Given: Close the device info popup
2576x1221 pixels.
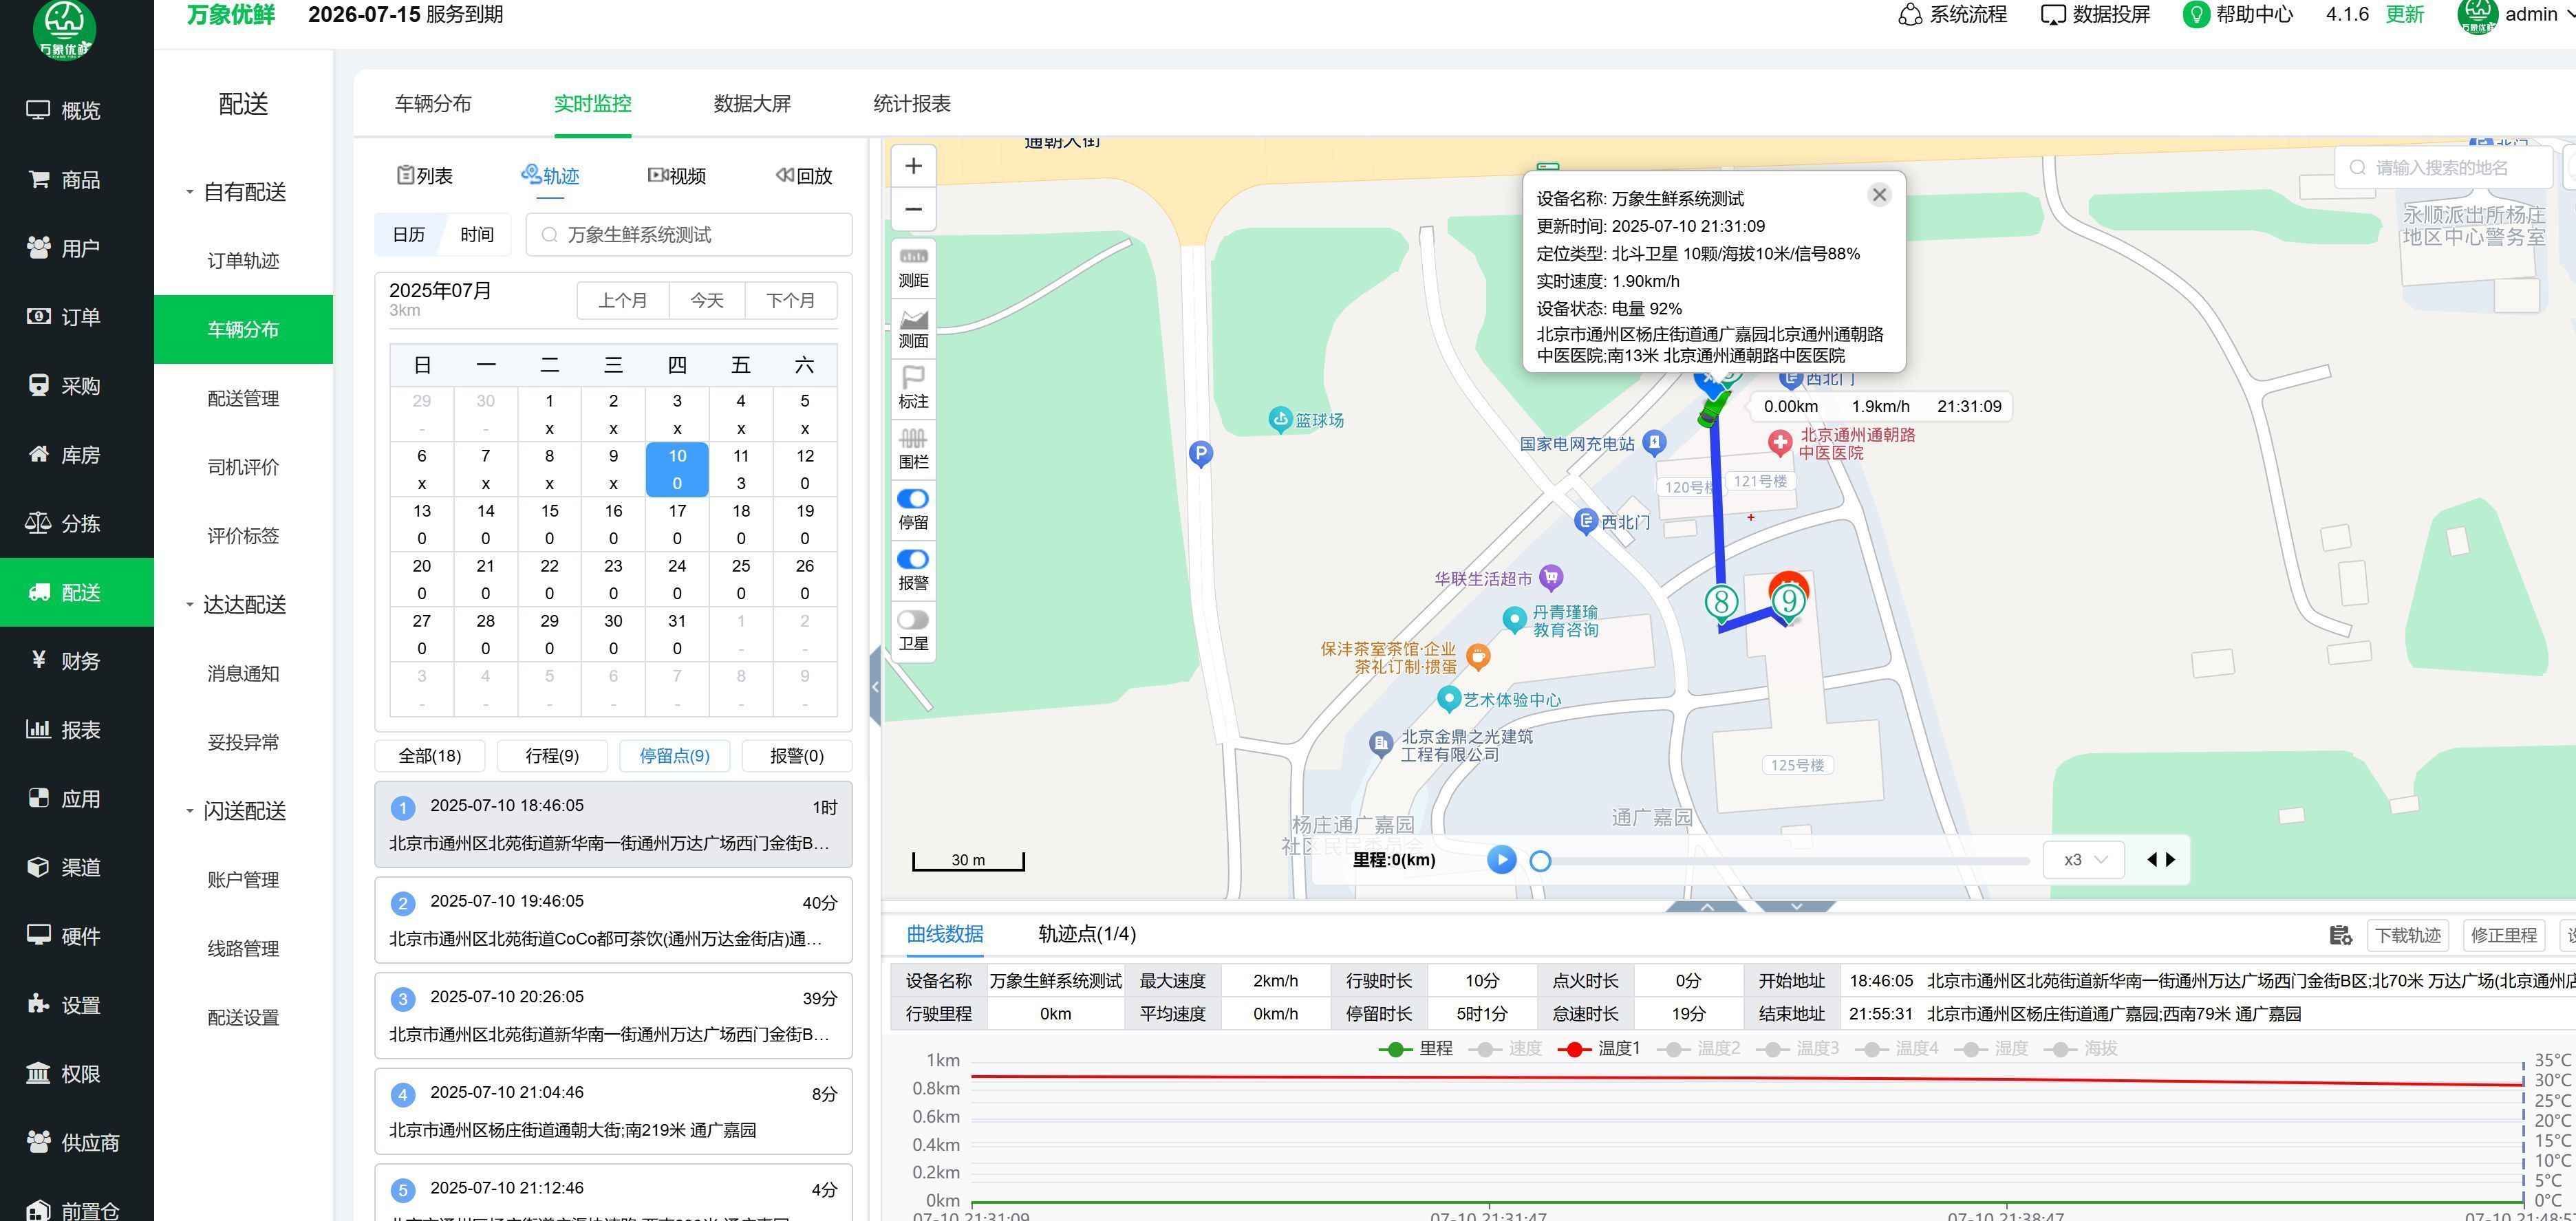Looking at the screenshot, I should 1879,195.
